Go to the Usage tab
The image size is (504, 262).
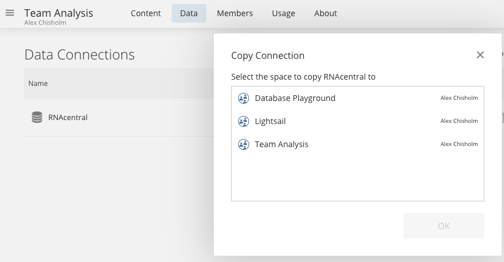click(283, 13)
